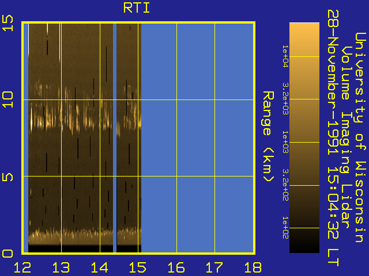Click the y-axis label 0
Image resolution: width=369 pixels, height=276 pixels.
pyautogui.click(x=7, y=254)
